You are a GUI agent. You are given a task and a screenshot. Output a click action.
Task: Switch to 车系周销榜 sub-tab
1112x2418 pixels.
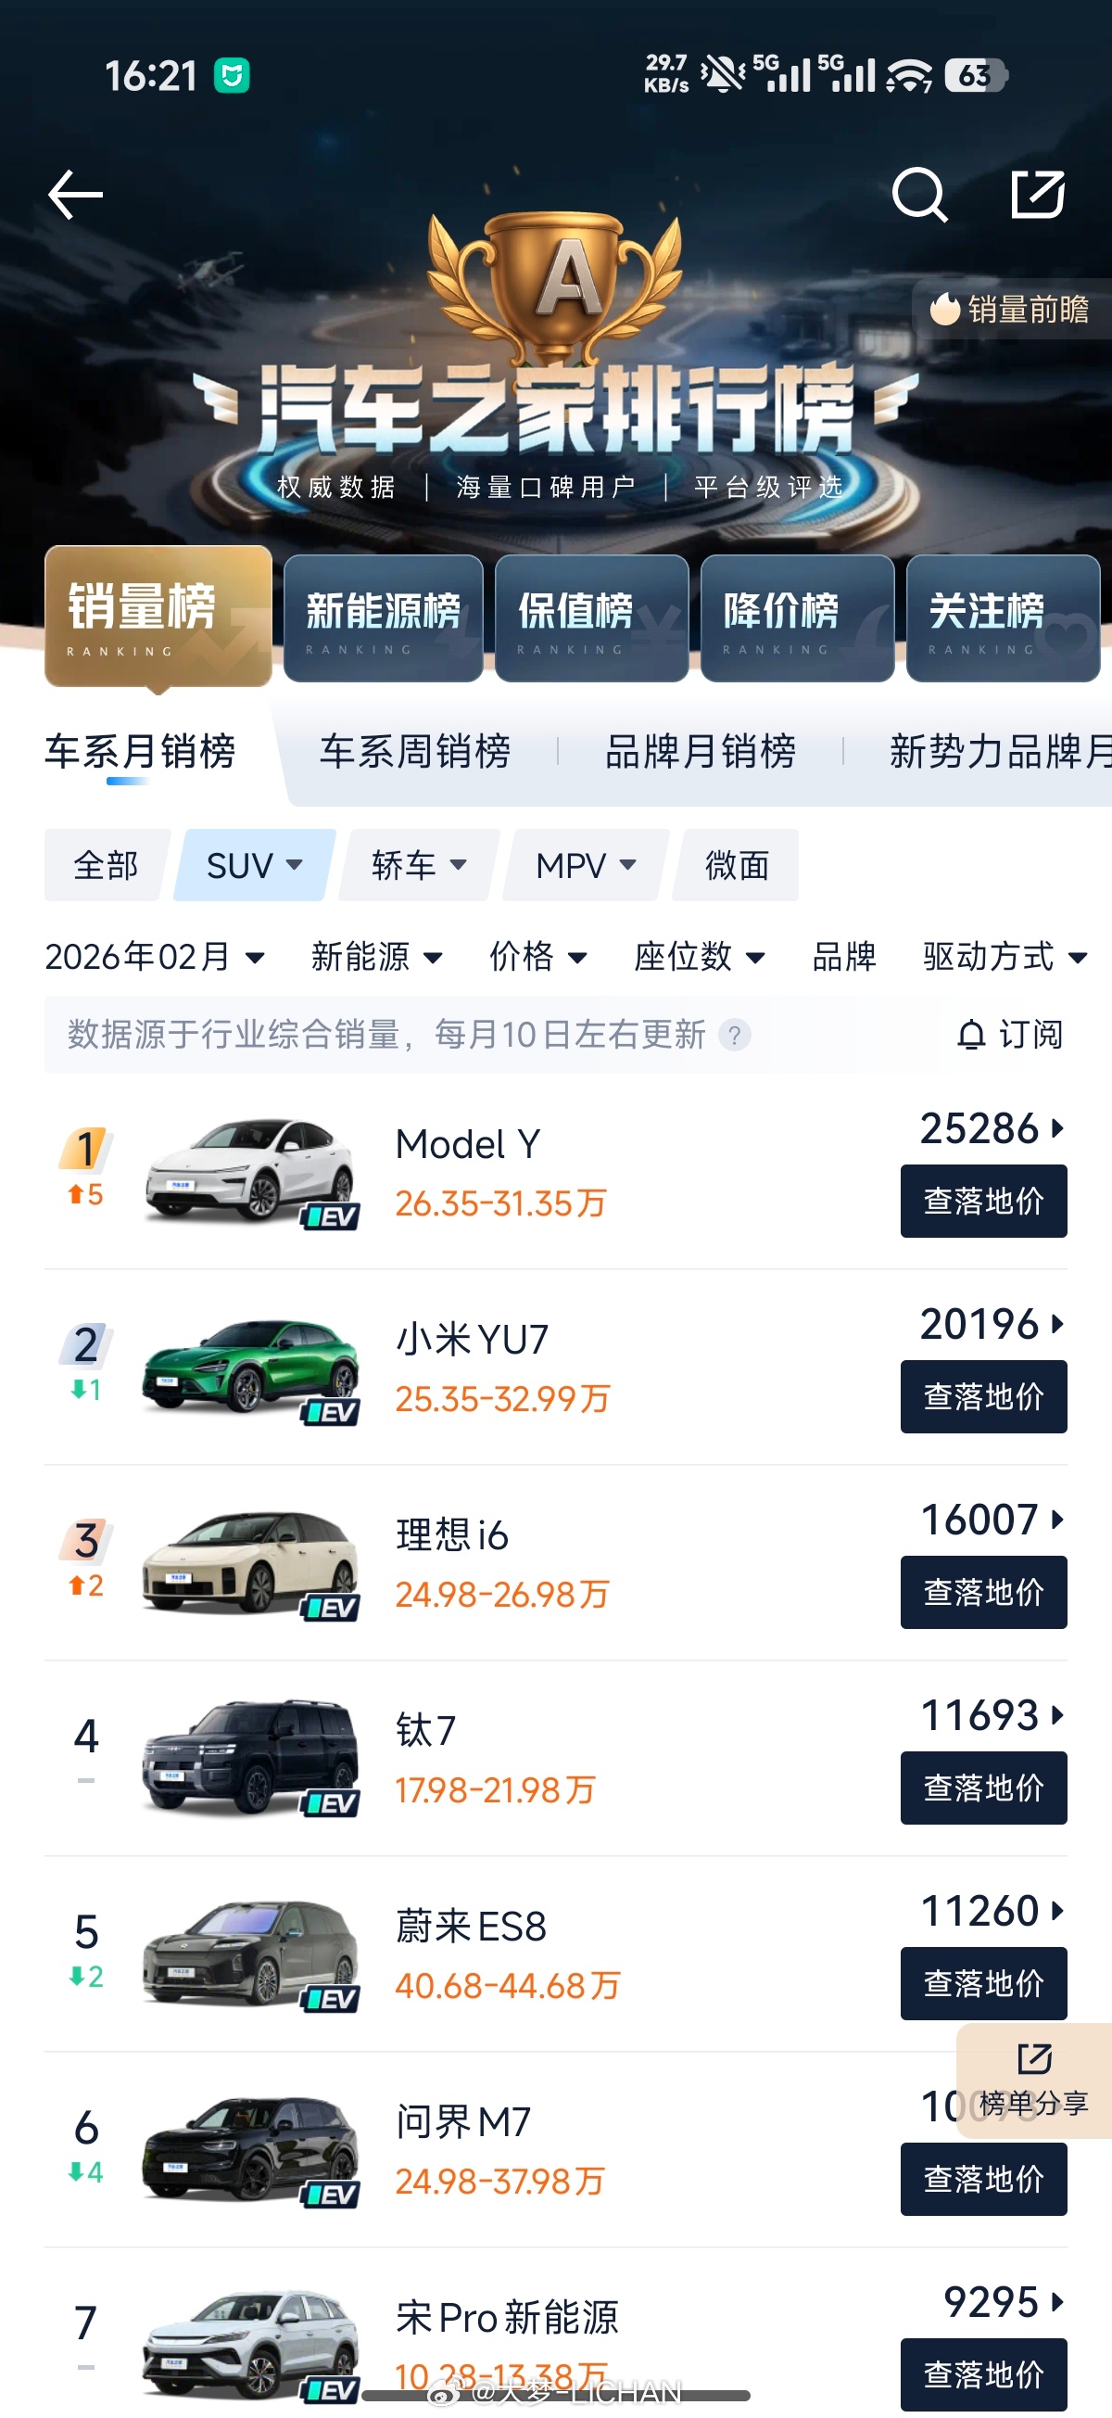(x=415, y=751)
